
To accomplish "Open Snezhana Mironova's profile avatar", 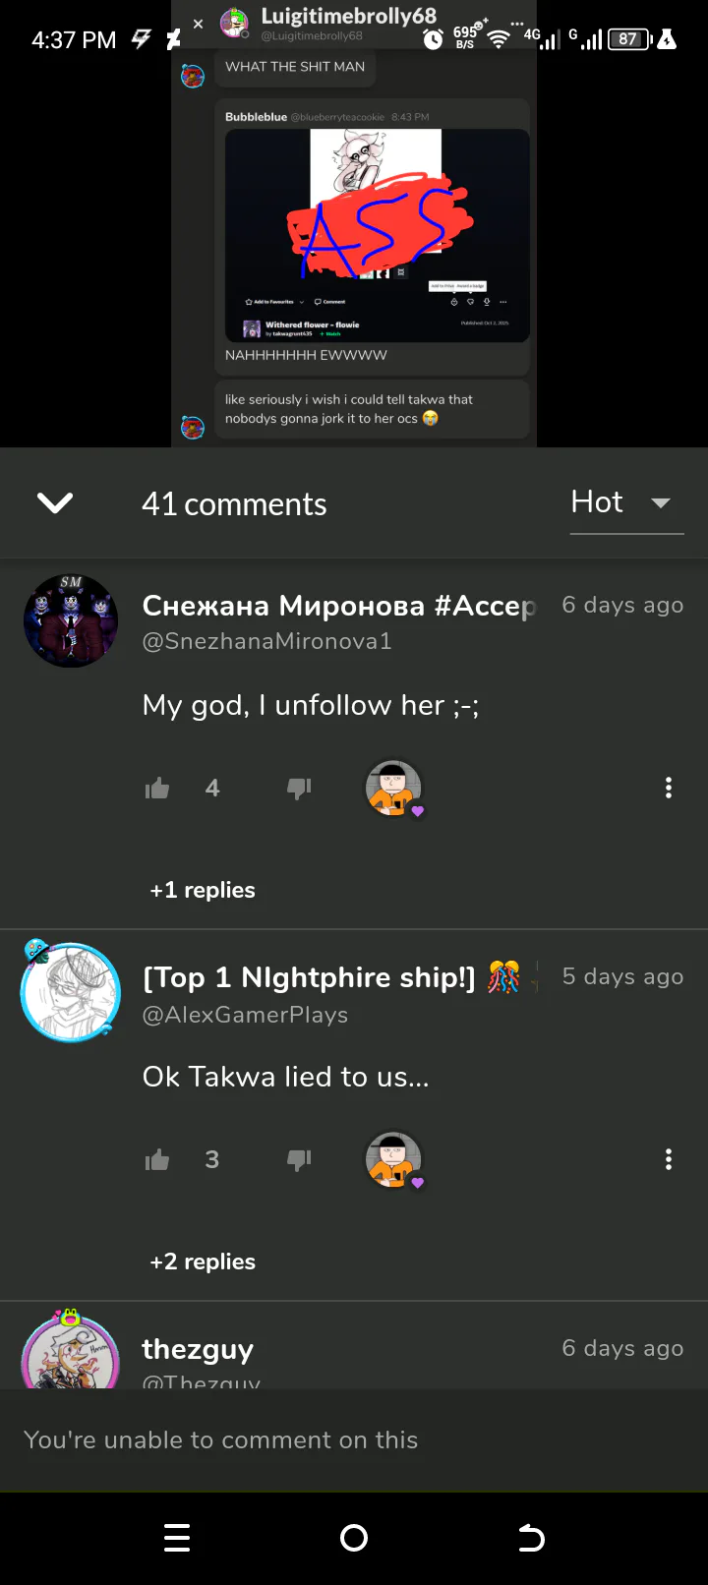I will point(71,620).
